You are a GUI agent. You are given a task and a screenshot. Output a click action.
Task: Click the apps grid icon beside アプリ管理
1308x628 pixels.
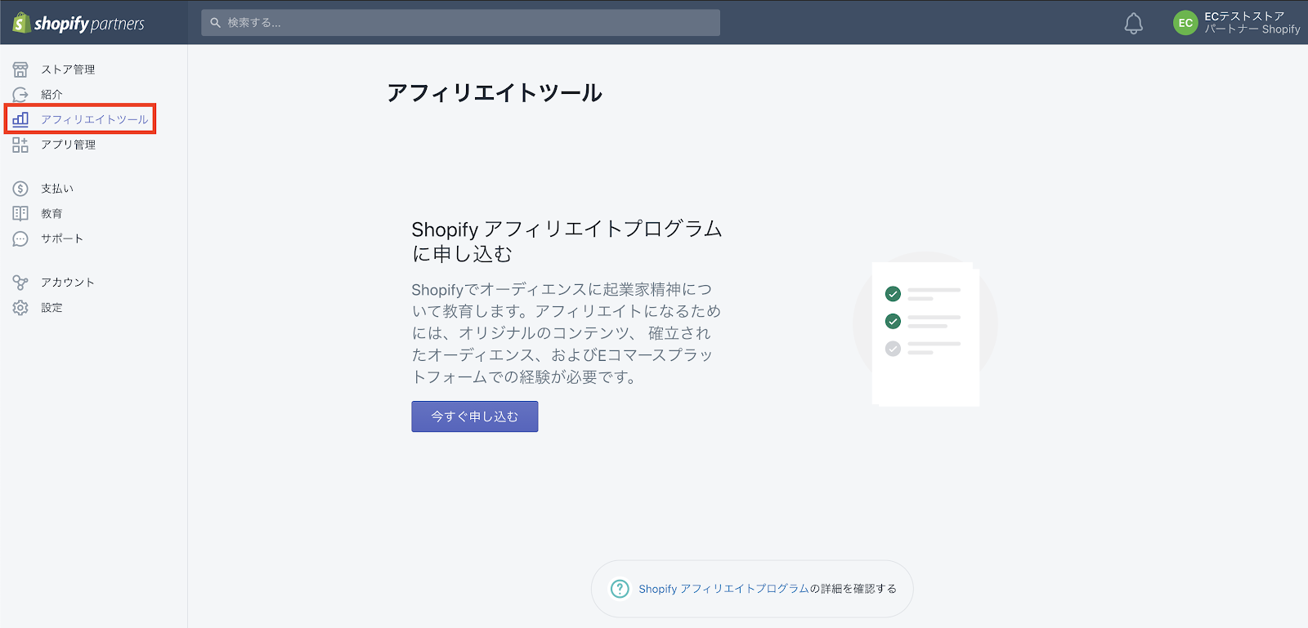tap(20, 145)
